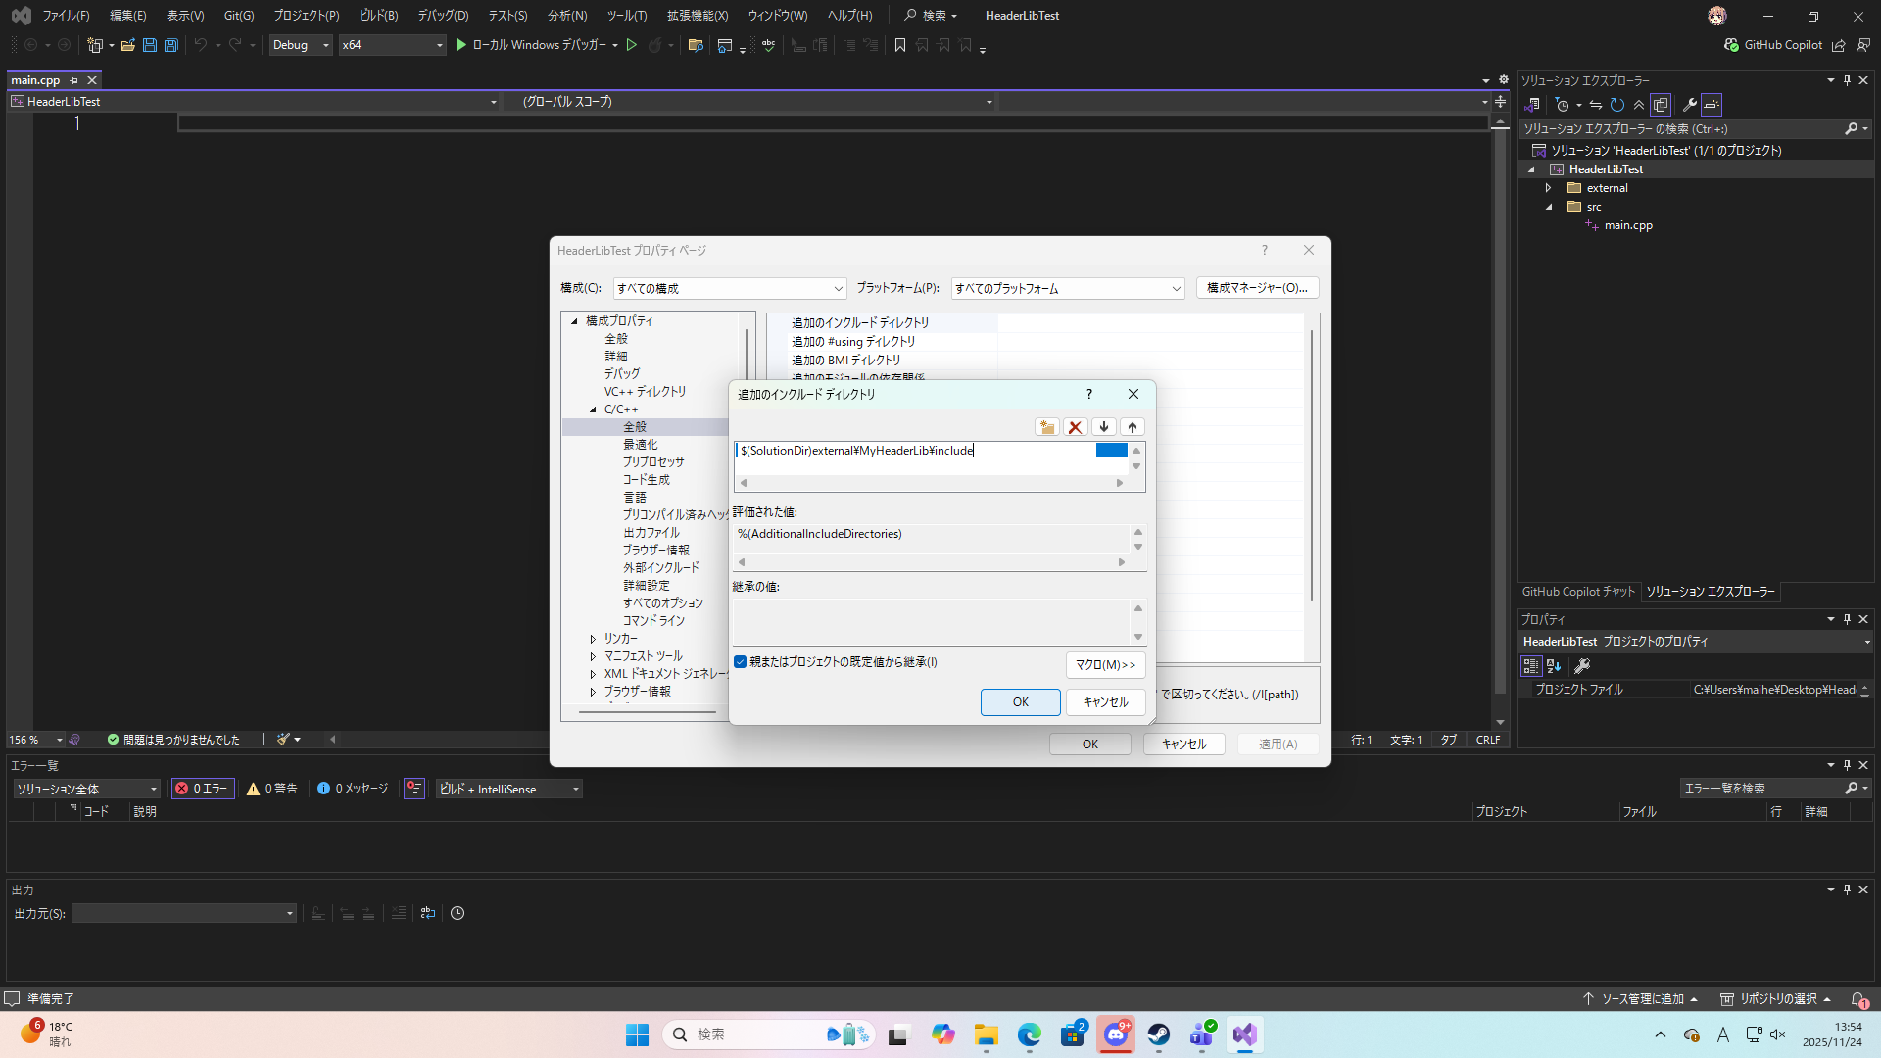Toggle the 0 警告 warnings filter

click(272, 789)
